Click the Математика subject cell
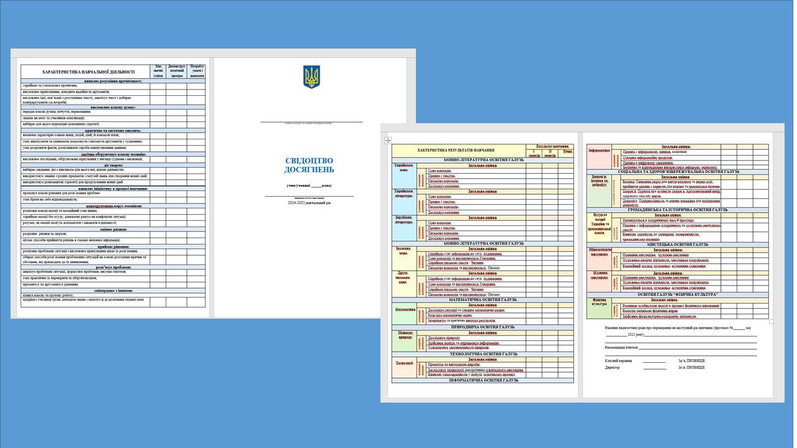 point(405,314)
